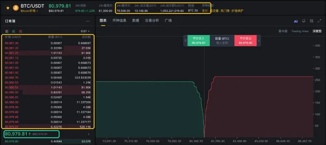This screenshot has height=145, width=326.
Task: Select the 深度图 chart mode
Action: tap(317, 31)
